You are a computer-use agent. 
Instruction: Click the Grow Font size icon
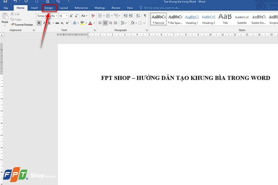71,16
